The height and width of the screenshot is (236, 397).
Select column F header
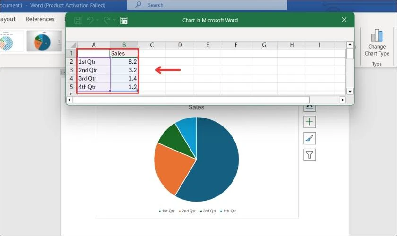pos(236,45)
